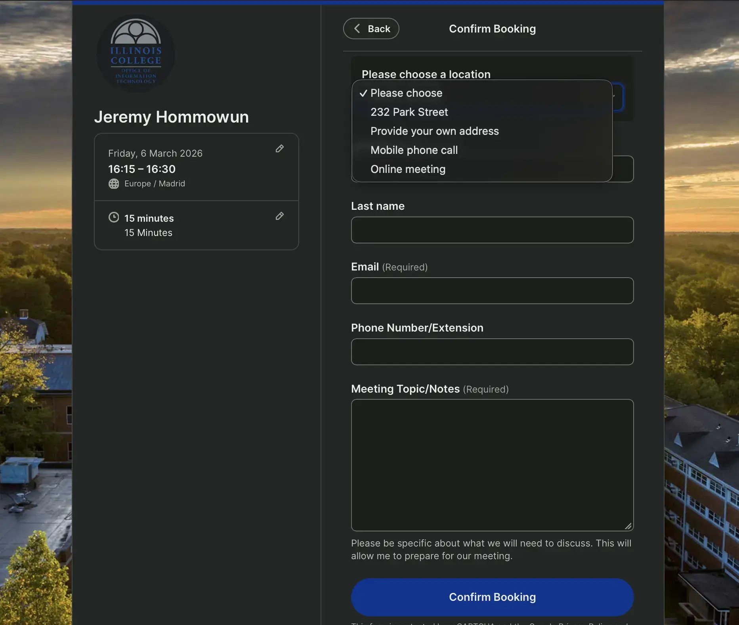Choose Online meeting from location options
Image resolution: width=739 pixels, height=625 pixels.
[x=408, y=169]
